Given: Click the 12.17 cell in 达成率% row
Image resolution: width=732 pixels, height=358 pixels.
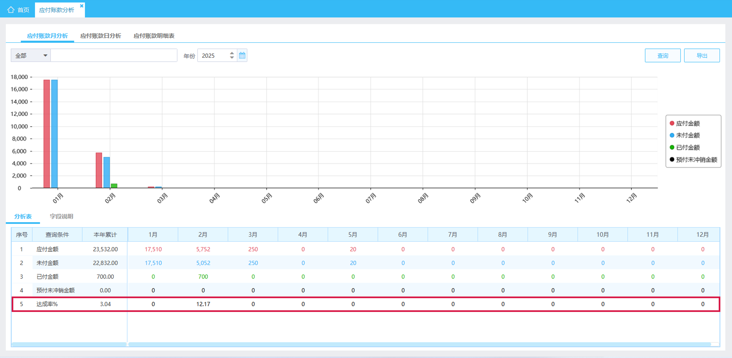Looking at the screenshot, I should pyautogui.click(x=203, y=304).
